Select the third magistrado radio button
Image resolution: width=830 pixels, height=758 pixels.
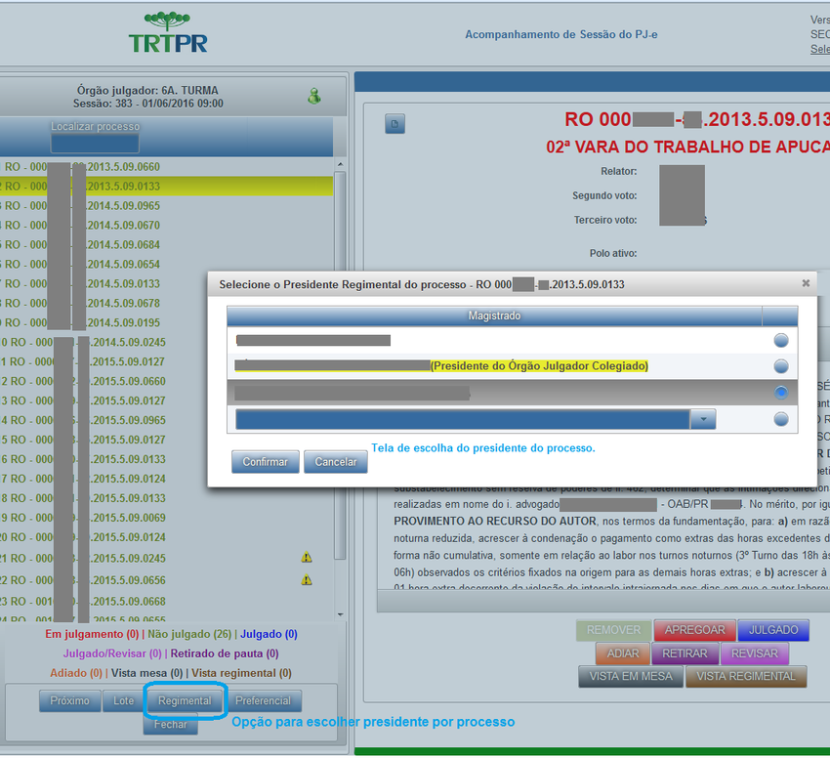click(781, 393)
